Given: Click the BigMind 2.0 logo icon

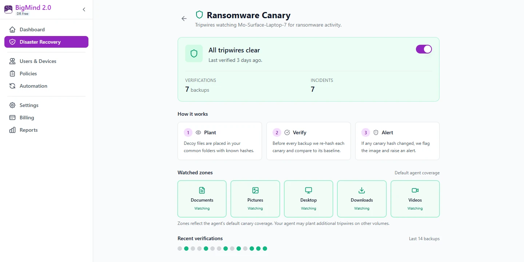Looking at the screenshot, I should (8, 9).
